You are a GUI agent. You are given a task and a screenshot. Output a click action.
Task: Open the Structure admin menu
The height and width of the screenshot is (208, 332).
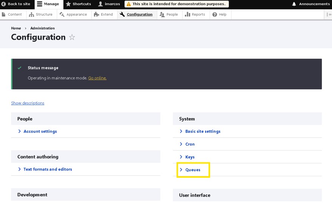click(41, 14)
